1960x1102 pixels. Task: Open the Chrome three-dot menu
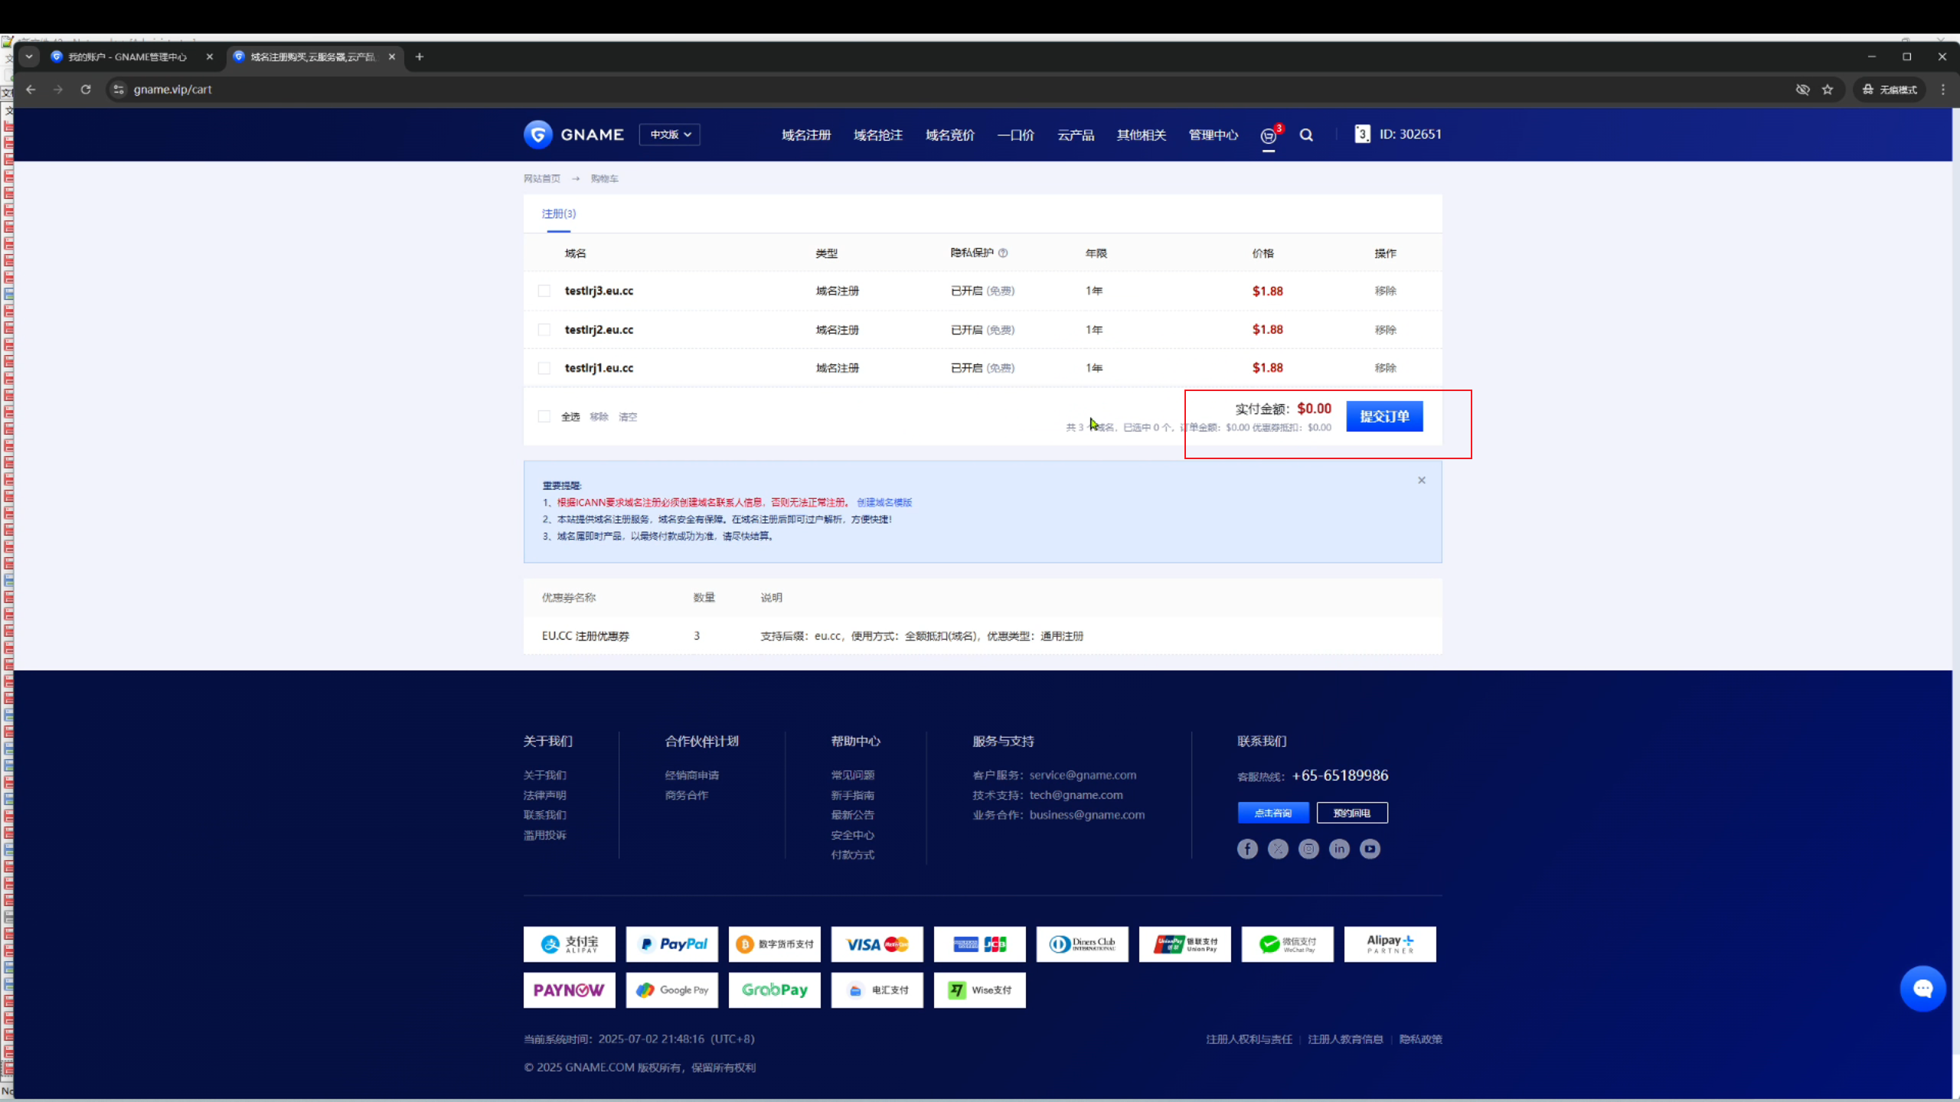point(1943,90)
